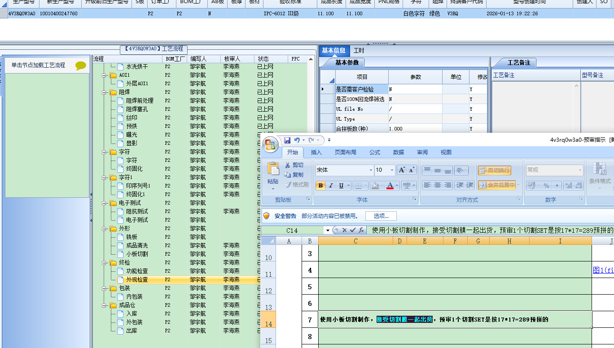Click the cell borders icon
This screenshot has width=614, height=348.
pos(358,186)
